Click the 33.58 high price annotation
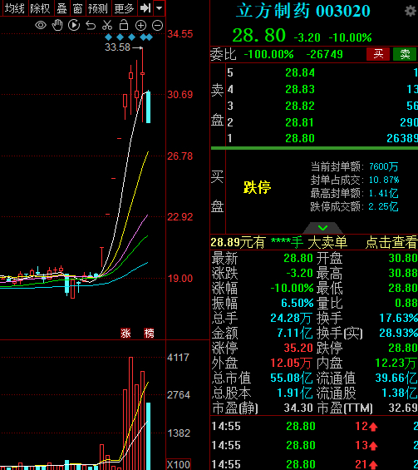Viewport: 418px width, 470px height. [117, 47]
